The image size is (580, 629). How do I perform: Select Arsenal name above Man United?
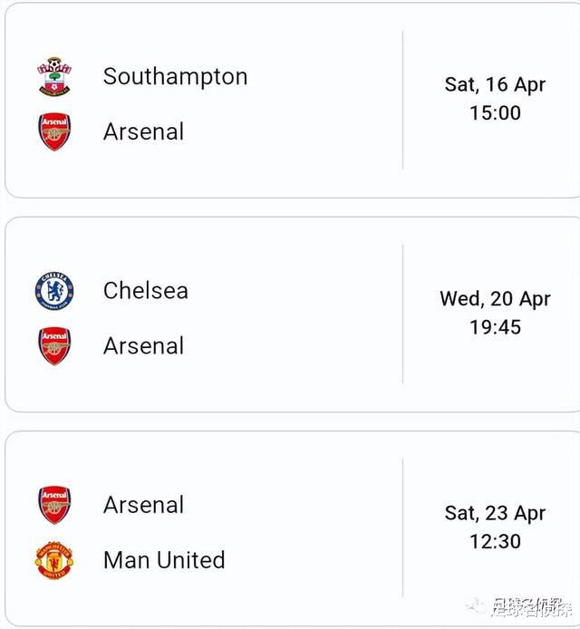tap(143, 505)
